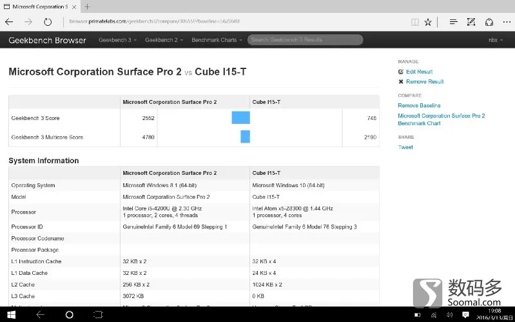Click the Tweet share link
Image resolution: width=515 pixels, height=322 pixels.
tap(405, 147)
